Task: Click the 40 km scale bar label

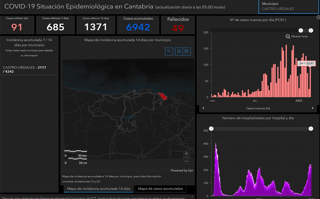Action: click(82, 156)
